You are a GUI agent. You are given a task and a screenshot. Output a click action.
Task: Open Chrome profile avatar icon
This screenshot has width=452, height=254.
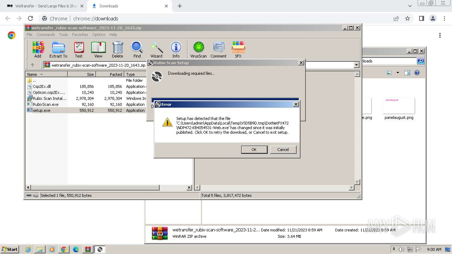tap(433, 18)
